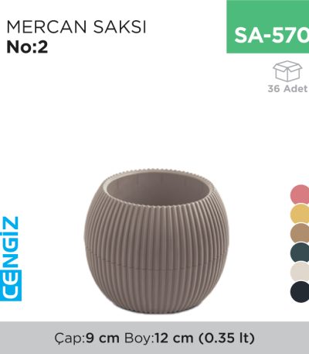Click the 36 Adet quantity label
309x354 pixels.
click(x=287, y=88)
